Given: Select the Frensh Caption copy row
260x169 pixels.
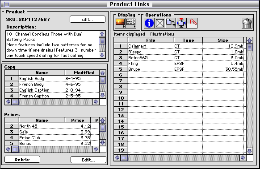Looking at the screenshot, I should click(x=52, y=96).
